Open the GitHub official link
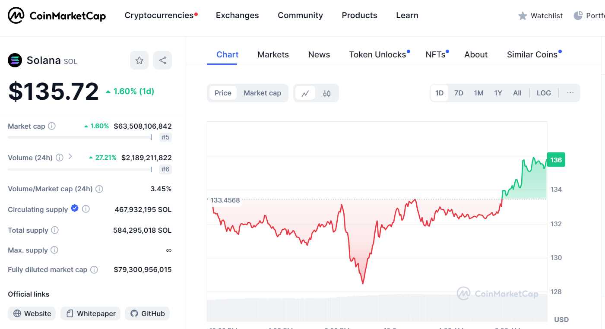This screenshot has width=605, height=329. [x=148, y=313]
